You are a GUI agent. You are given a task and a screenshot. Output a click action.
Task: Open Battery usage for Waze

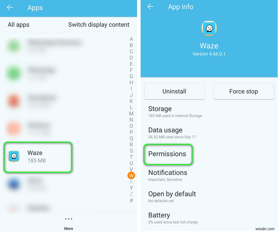[x=209, y=218]
